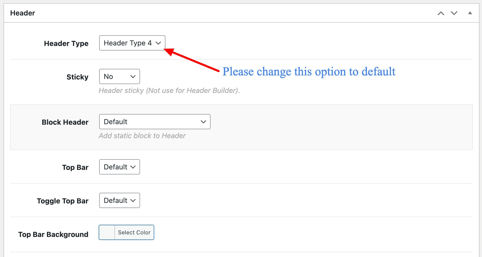This screenshot has width=482, height=257.
Task: Click the Toggle Top Bar label
Action: [63, 201]
